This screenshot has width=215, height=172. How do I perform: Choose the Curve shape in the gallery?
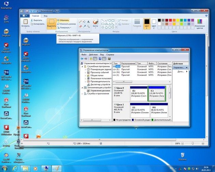[x=106, y=20]
